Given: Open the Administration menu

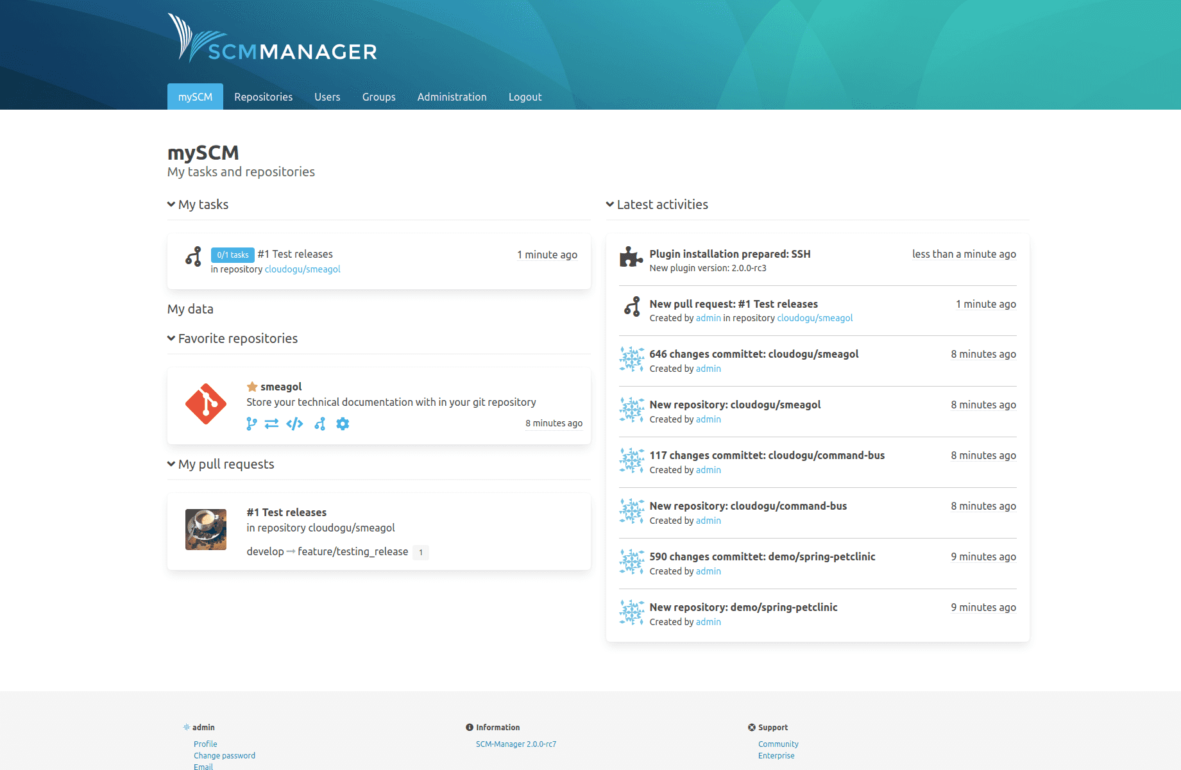Looking at the screenshot, I should point(452,96).
